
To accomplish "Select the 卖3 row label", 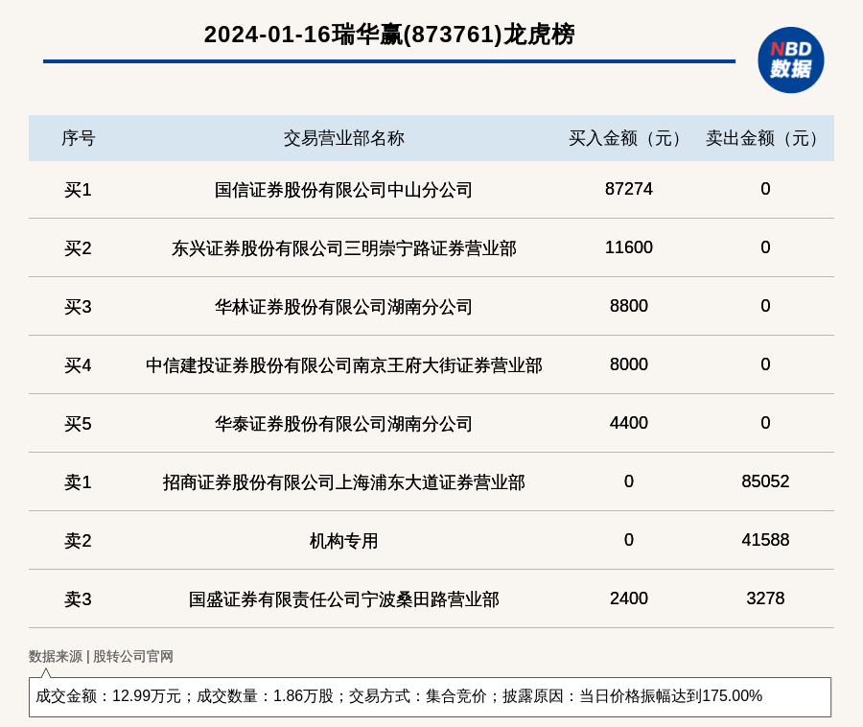I will (79, 599).
